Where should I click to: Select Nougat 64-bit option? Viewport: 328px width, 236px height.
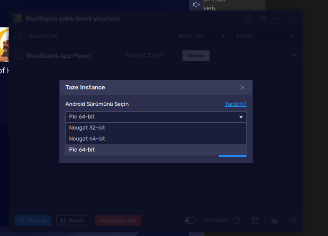pyautogui.click(x=156, y=139)
